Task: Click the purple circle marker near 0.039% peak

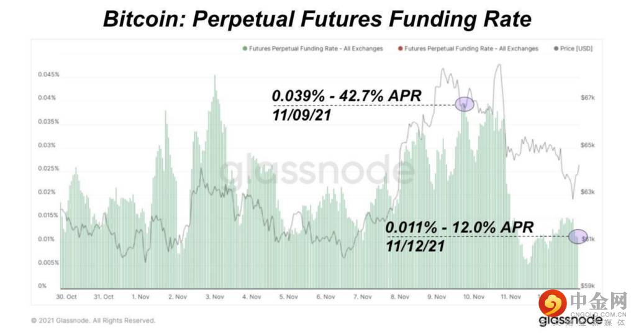Action: (x=465, y=104)
